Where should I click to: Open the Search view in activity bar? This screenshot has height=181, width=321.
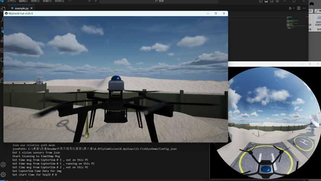tap(3, 19)
